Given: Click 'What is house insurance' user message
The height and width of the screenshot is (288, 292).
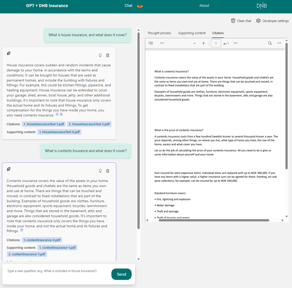Looking at the screenshot, I should coord(88,35).
